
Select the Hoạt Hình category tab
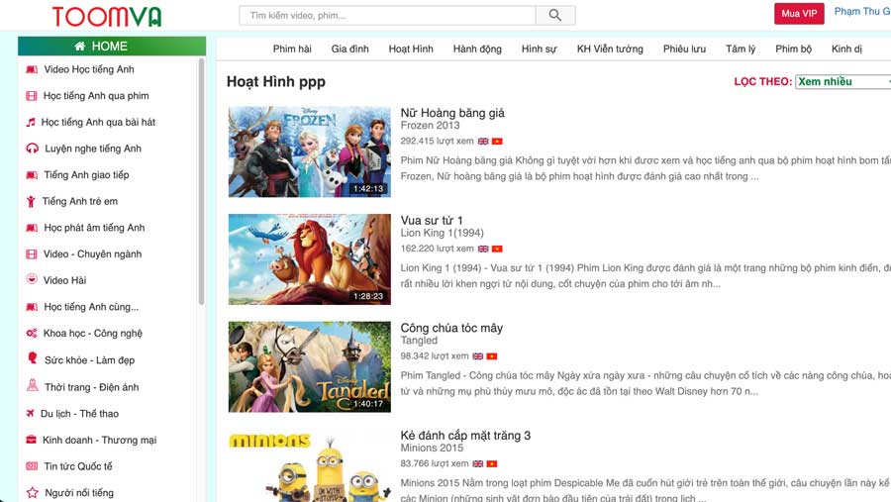tap(411, 49)
